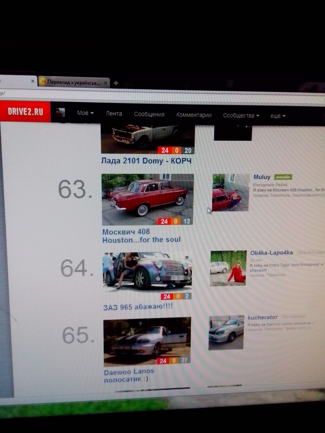The height and width of the screenshot is (433, 325).
Task: Go to Сообщения
Action: coord(149,114)
